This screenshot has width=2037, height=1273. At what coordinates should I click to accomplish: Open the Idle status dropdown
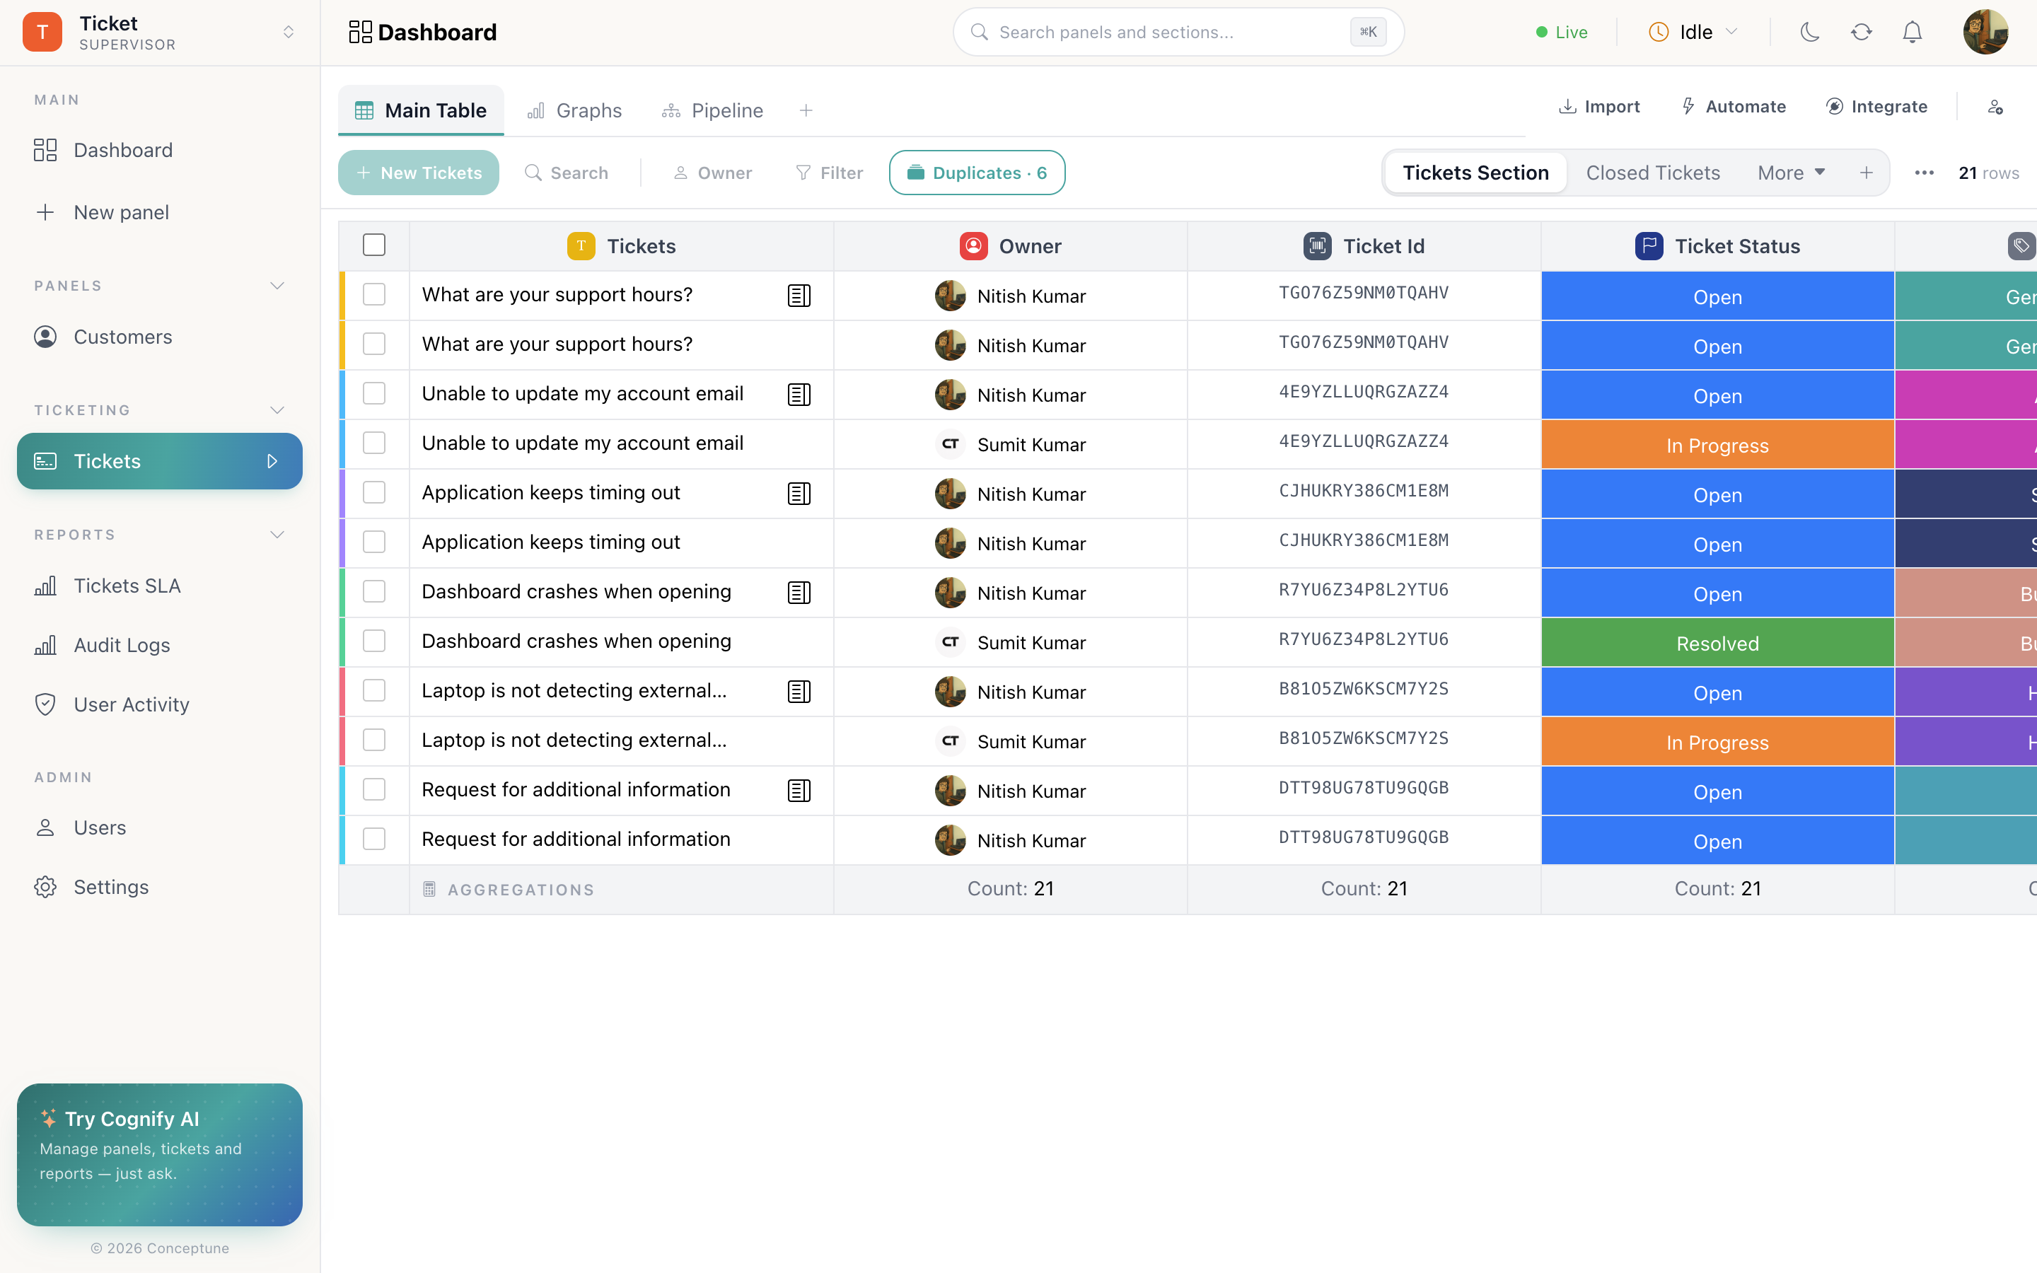click(1693, 32)
